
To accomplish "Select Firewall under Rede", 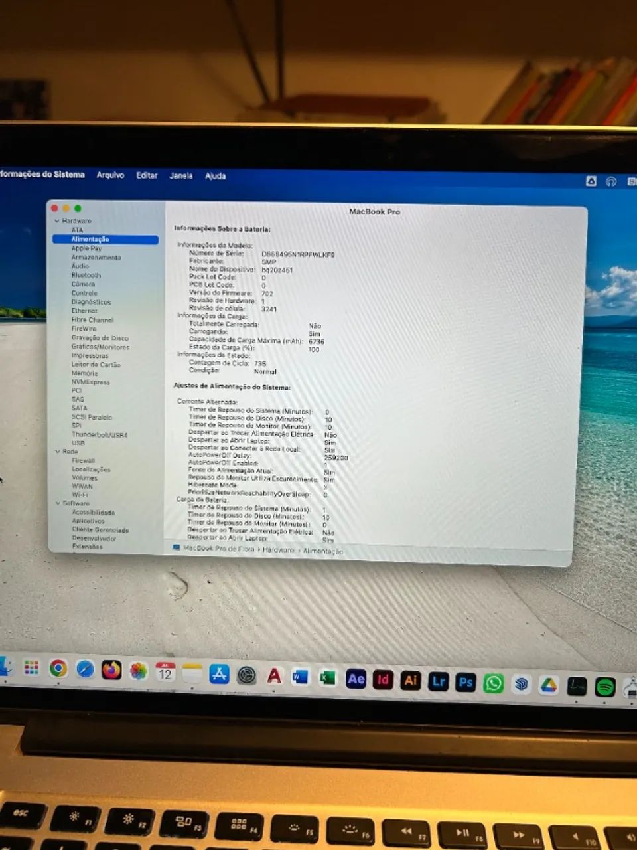I will (x=84, y=460).
